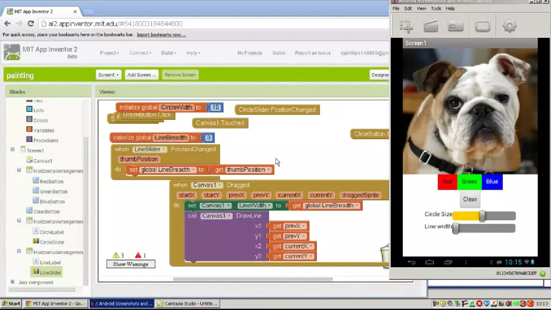Click the MIT App Inventor android logo

coord(12,52)
